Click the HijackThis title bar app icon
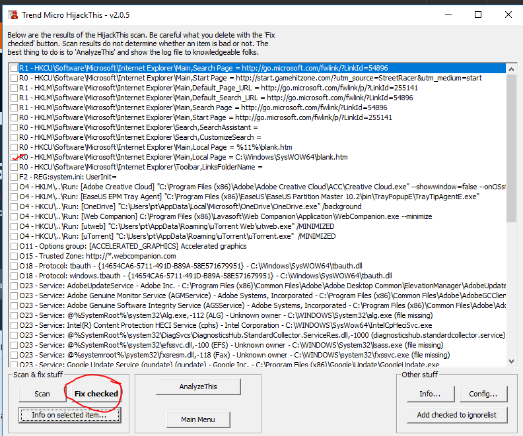Image resolution: width=523 pixels, height=436 pixels. pos(13,15)
